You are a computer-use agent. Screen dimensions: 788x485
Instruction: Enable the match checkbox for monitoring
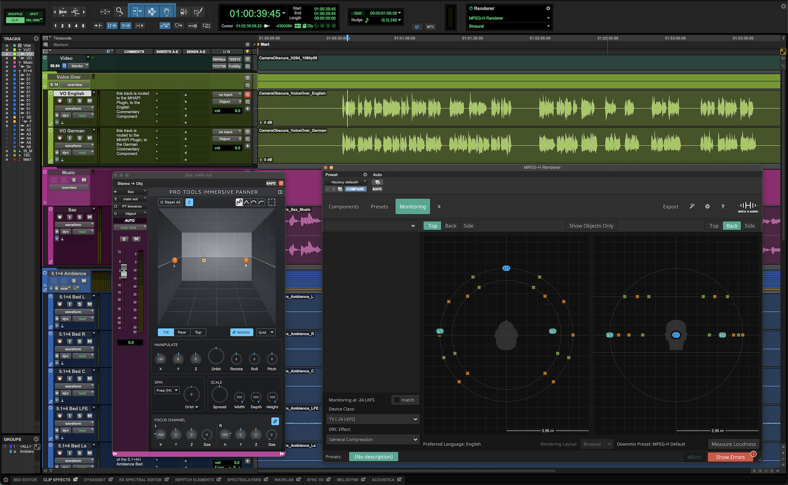pyautogui.click(x=397, y=400)
